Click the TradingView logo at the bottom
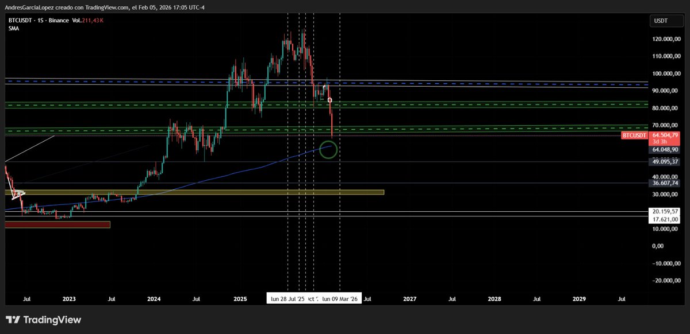690x334 pixels. pos(44,320)
